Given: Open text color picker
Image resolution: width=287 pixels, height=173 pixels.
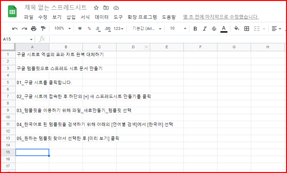Looking at the screenshot, I should tap(224, 29).
